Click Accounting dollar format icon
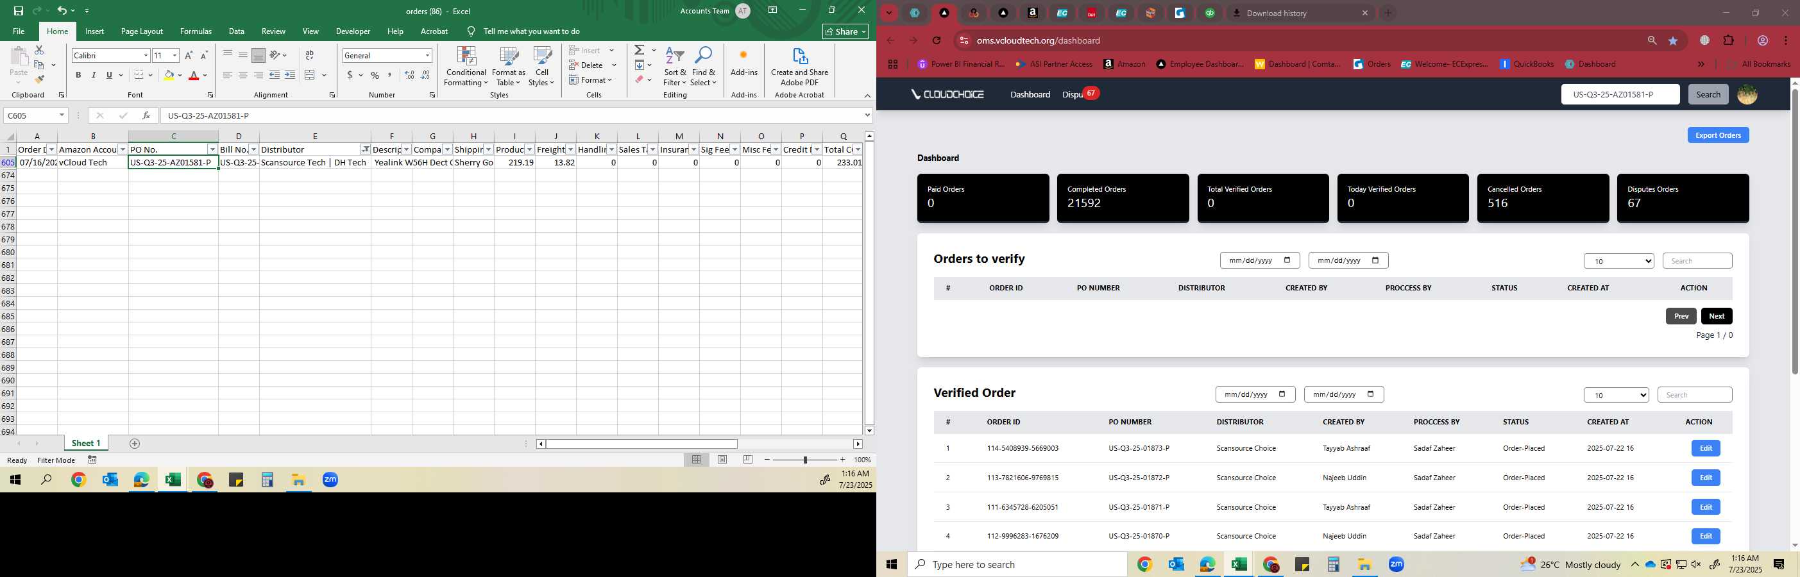 point(350,75)
